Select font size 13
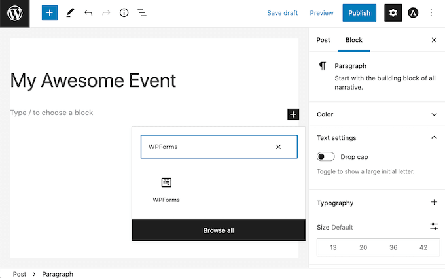This screenshot has width=445, height=278. 333,247
